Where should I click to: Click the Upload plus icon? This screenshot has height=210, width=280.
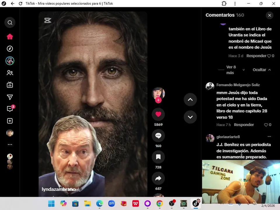click(x=10, y=121)
